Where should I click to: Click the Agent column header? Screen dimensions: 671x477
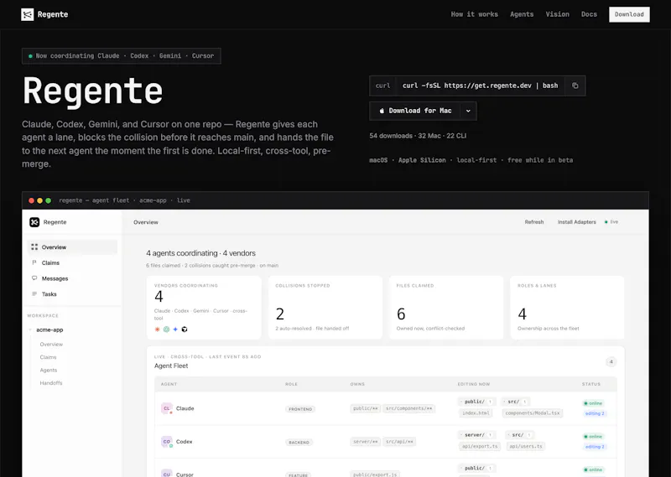click(169, 384)
